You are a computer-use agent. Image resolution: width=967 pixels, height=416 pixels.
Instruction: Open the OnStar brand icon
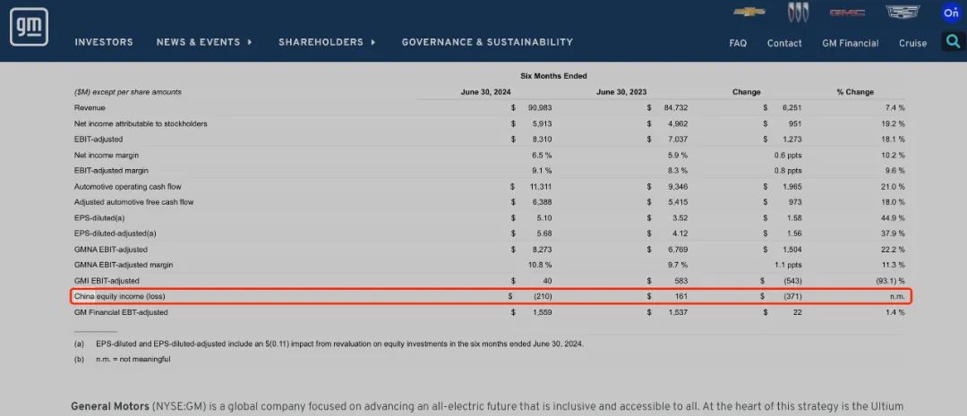coord(951,12)
